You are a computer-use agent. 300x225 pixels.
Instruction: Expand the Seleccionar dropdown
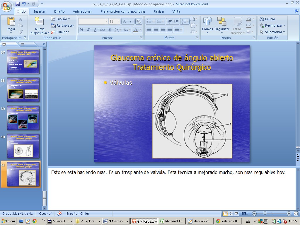click(x=284, y=32)
